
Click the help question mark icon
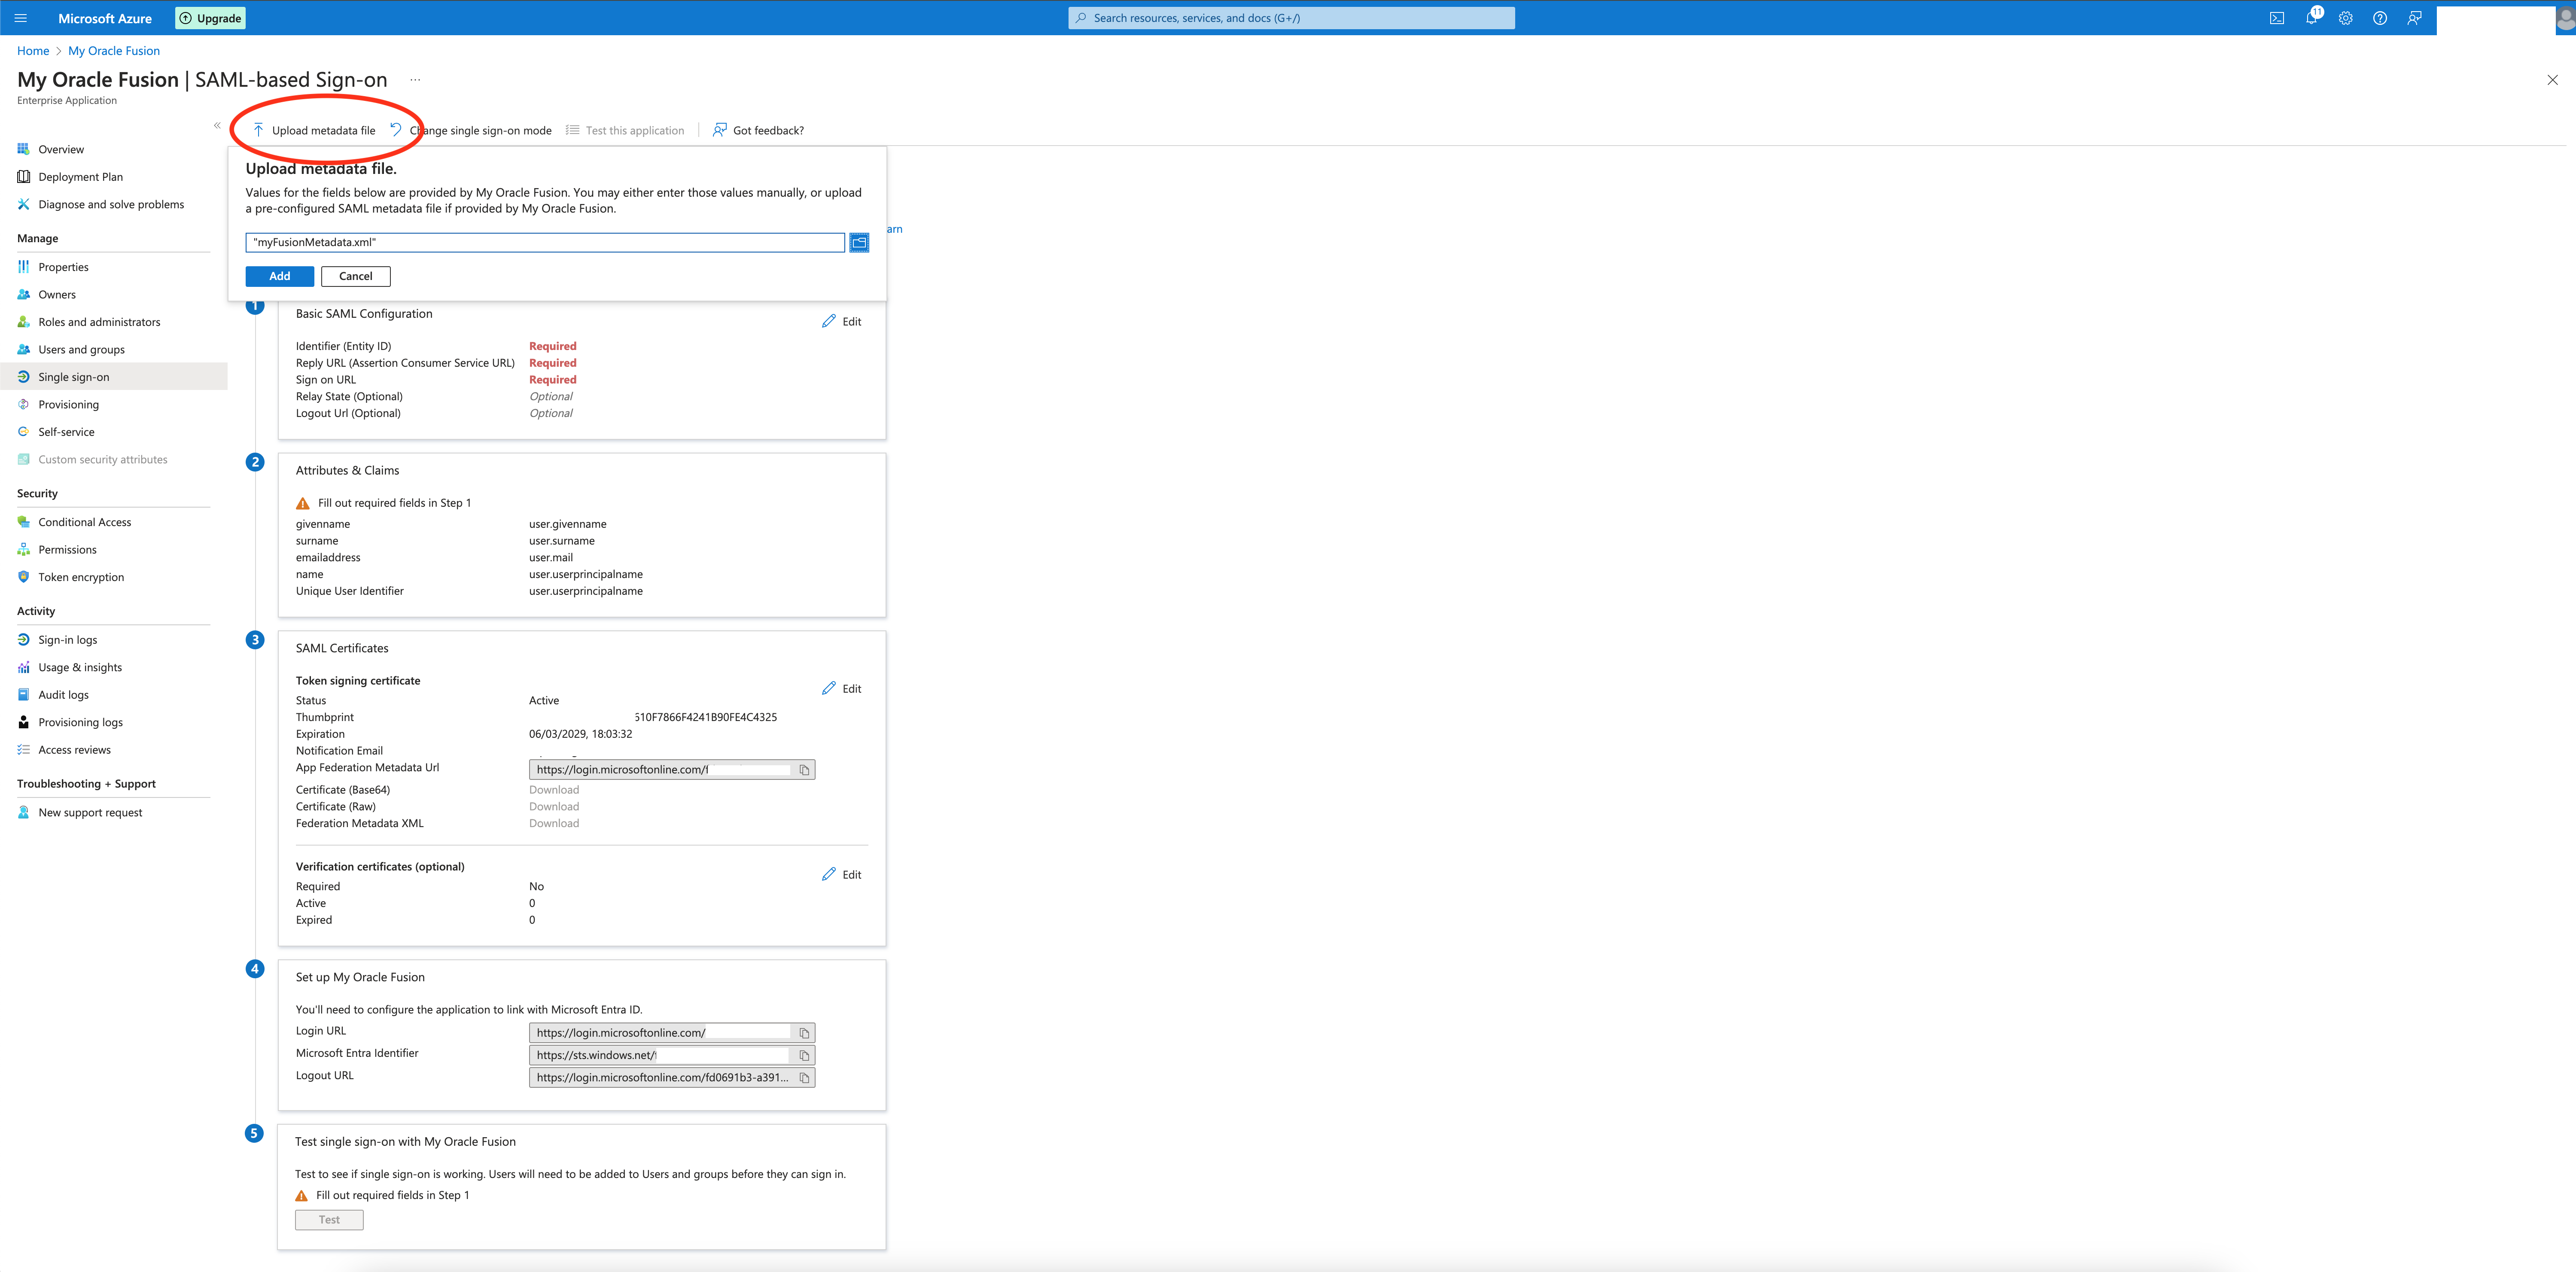2380,18
